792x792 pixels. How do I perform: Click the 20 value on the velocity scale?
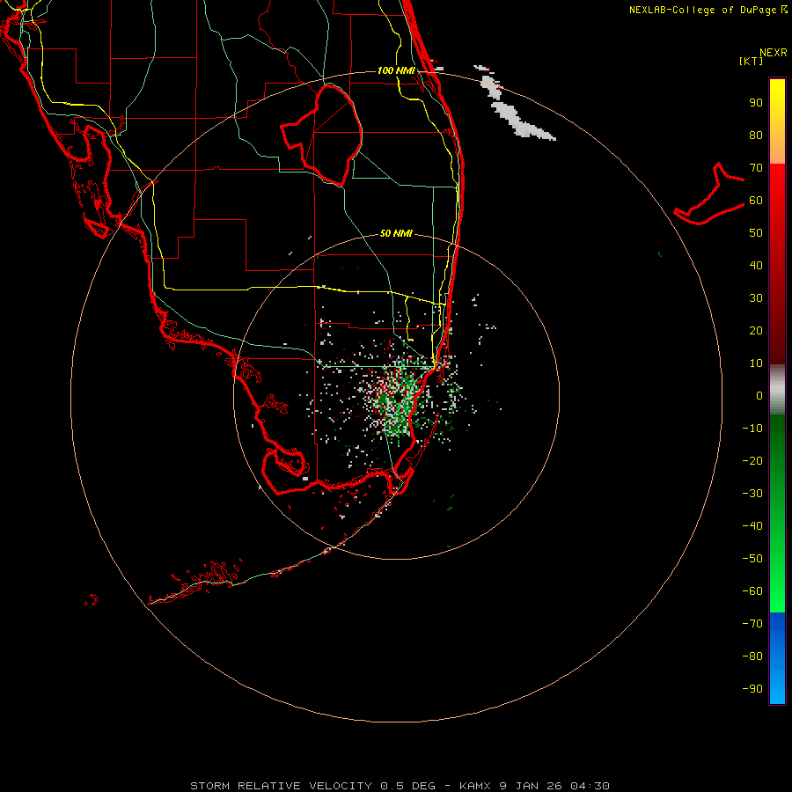coord(756,330)
